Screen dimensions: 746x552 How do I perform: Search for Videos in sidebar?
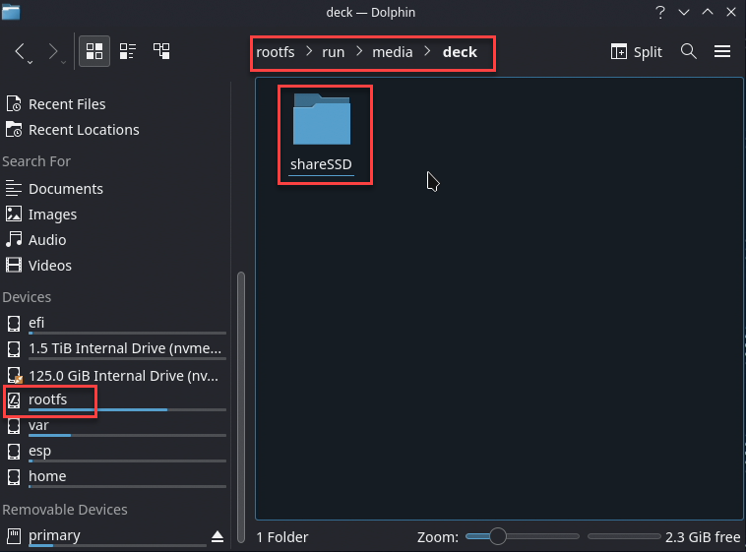tap(50, 265)
